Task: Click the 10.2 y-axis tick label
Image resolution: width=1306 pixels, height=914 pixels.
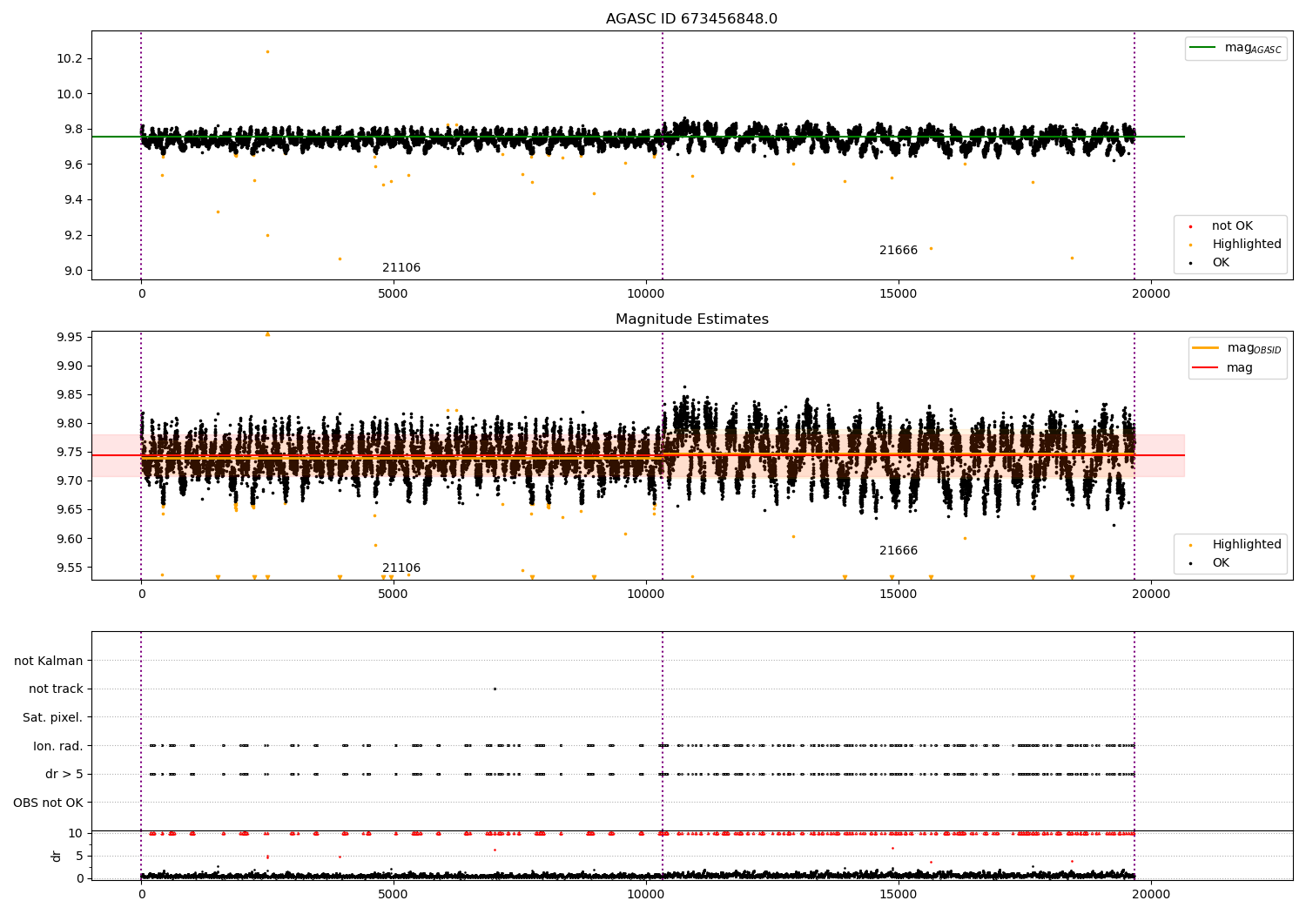Action: [x=71, y=58]
